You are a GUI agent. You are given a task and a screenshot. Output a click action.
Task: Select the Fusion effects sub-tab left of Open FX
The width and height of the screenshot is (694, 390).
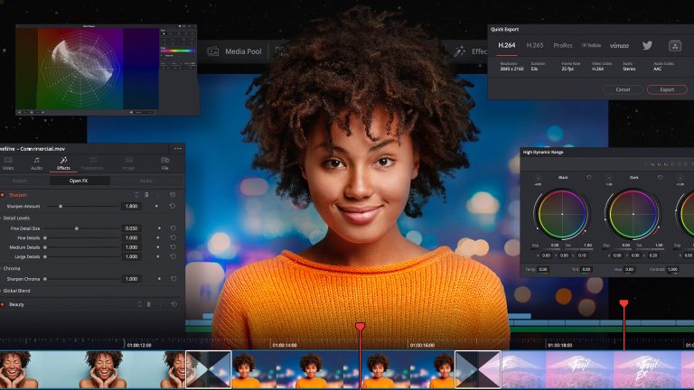20,181
